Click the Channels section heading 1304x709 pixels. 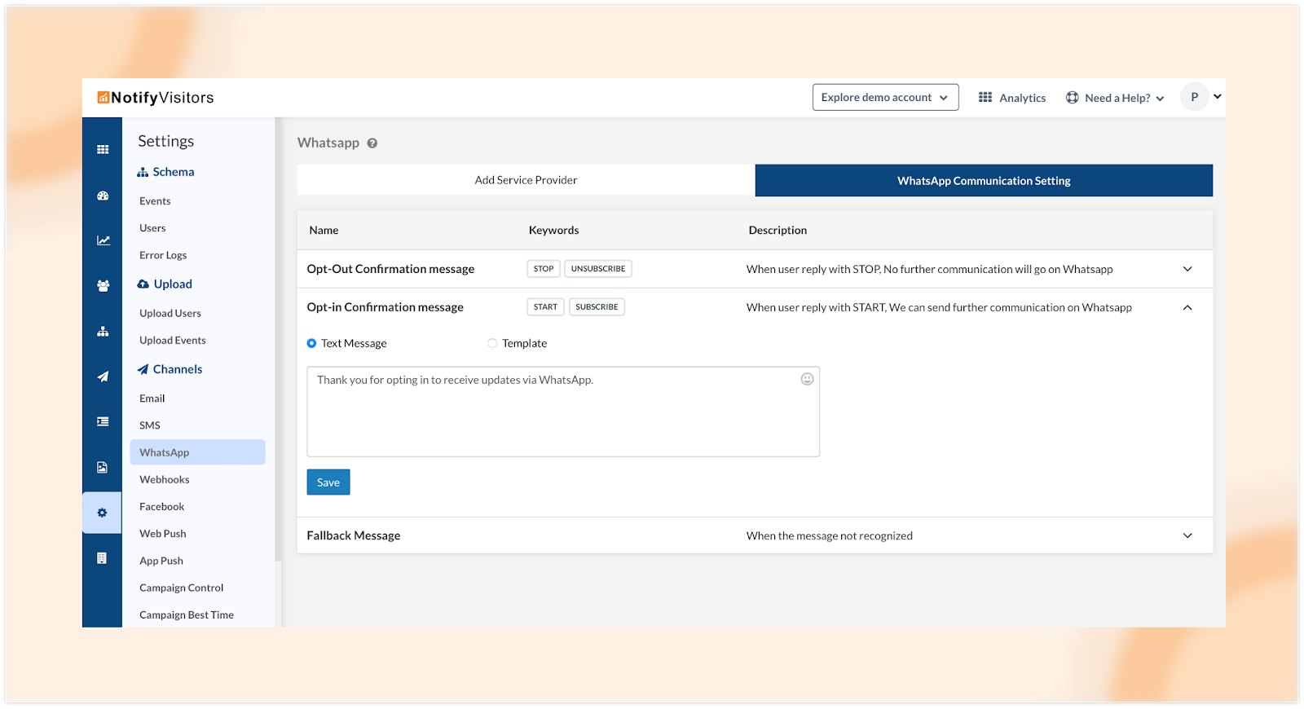tap(178, 369)
